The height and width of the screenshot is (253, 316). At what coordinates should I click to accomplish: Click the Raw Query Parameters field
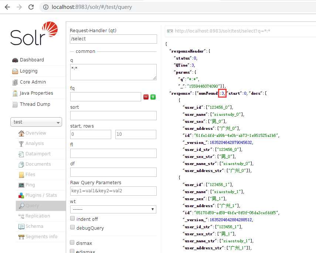113,191
